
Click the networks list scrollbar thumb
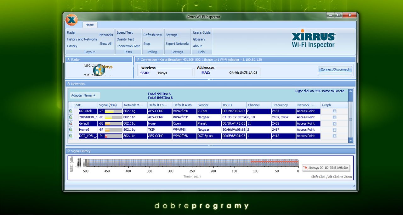point(351,120)
